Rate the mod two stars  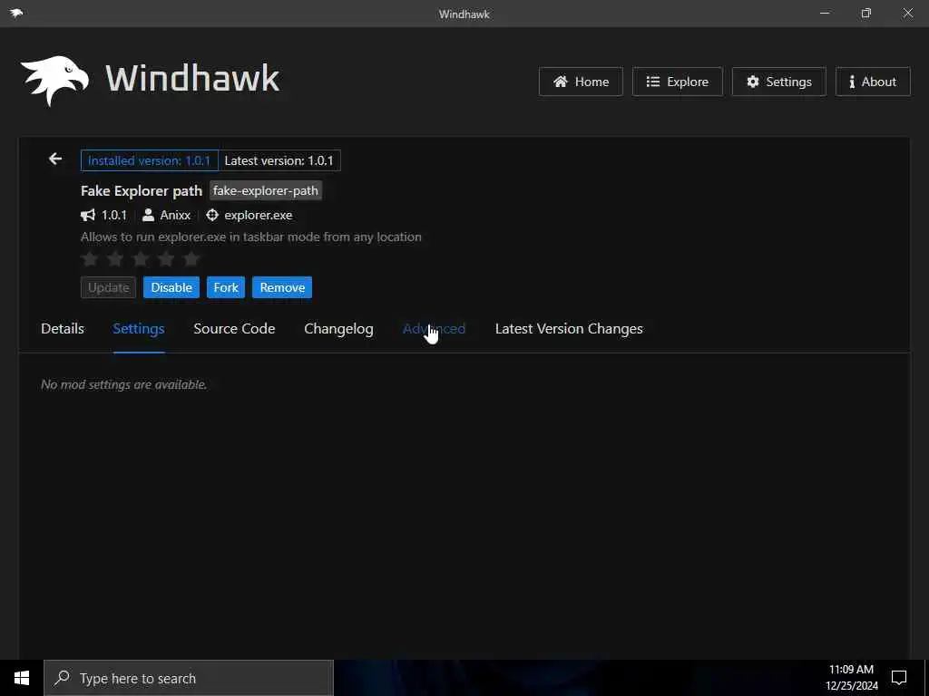point(115,258)
